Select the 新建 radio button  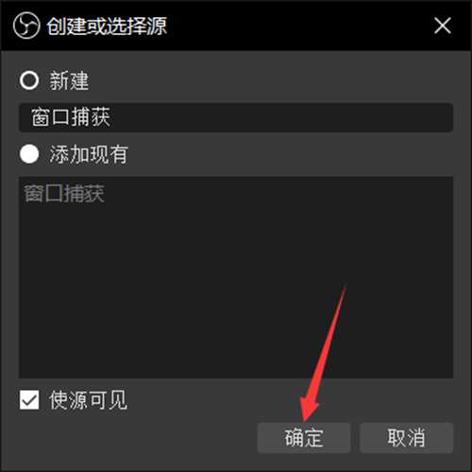pyautogui.click(x=29, y=80)
